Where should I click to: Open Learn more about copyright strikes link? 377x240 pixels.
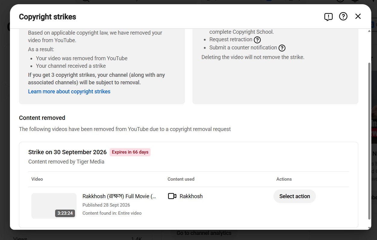pos(69,92)
